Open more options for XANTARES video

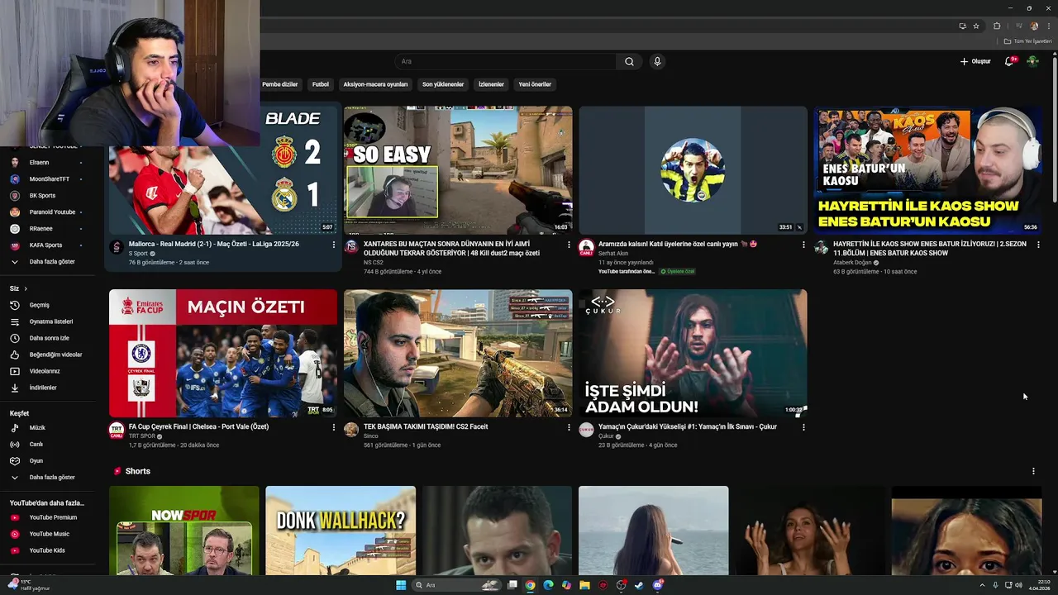point(569,245)
